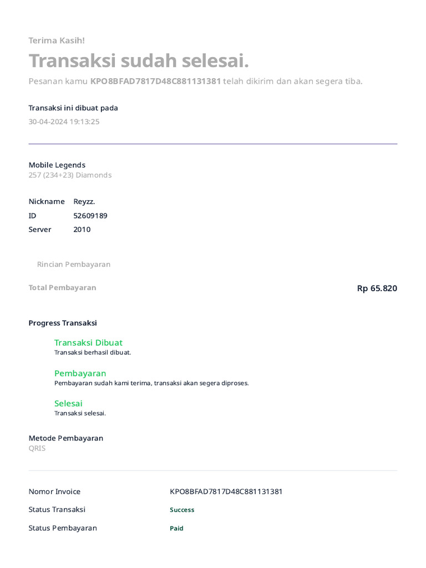Screen dimensions: 426x568
Task: Click the Terima Kasih! text
Action: point(57,40)
